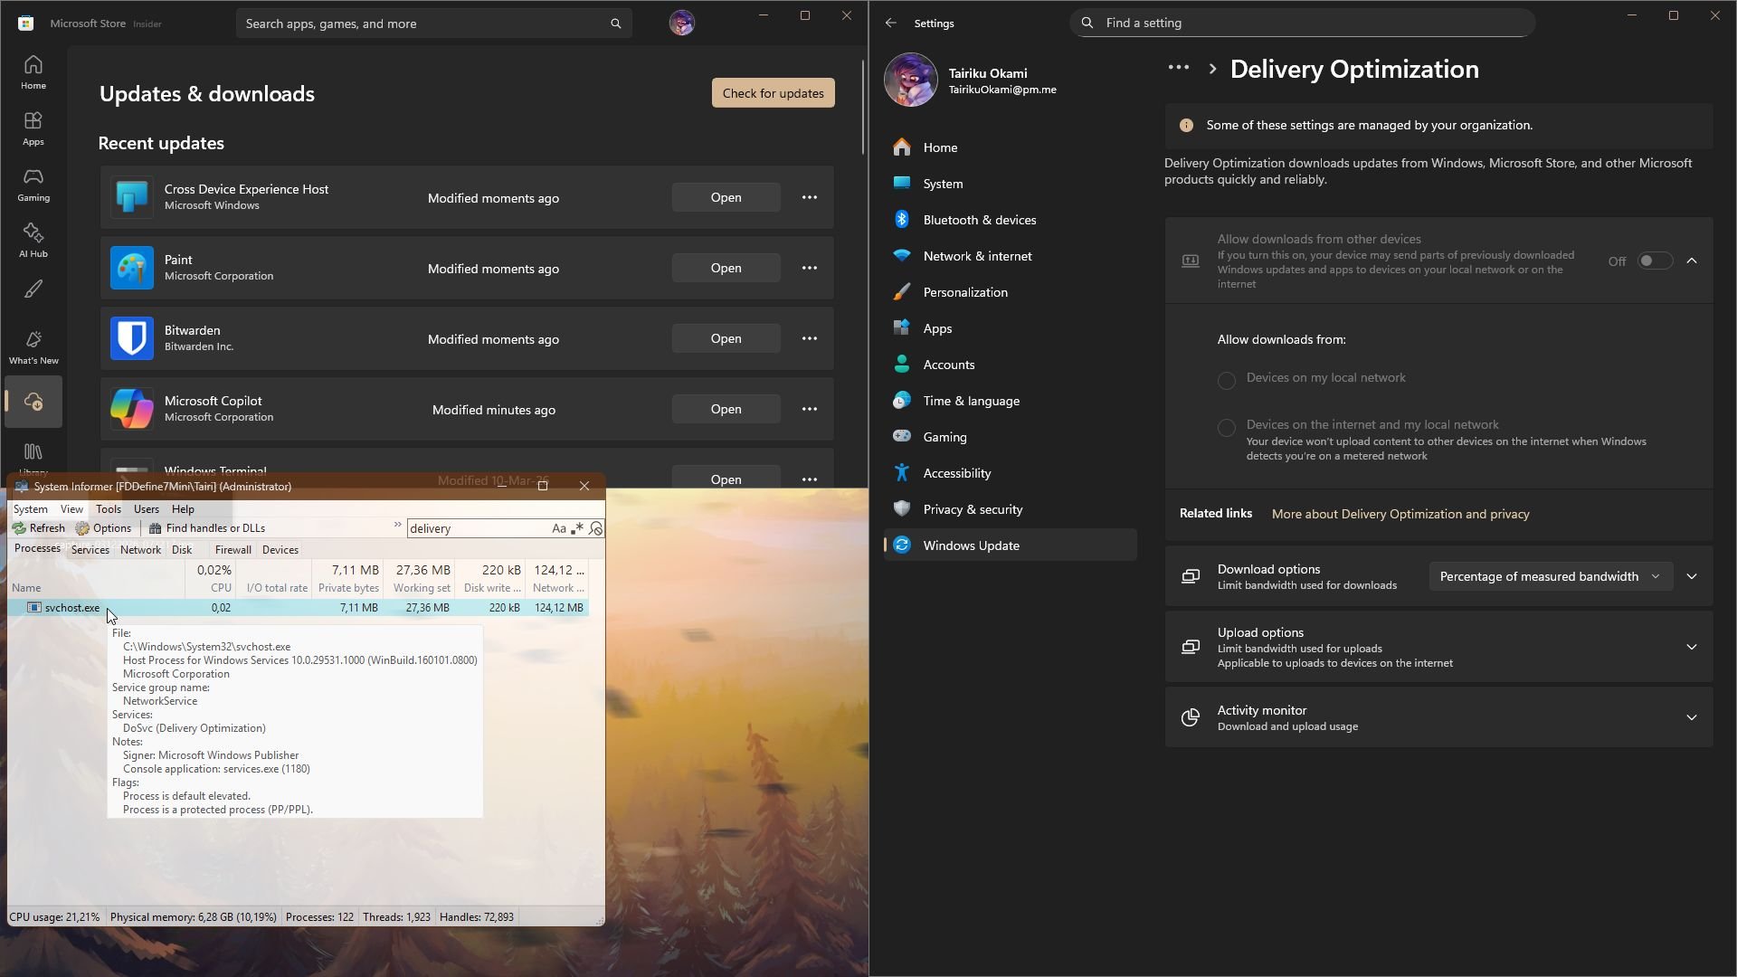Open the Tools menu in System Informer
This screenshot has width=1737, height=977.
109,509
